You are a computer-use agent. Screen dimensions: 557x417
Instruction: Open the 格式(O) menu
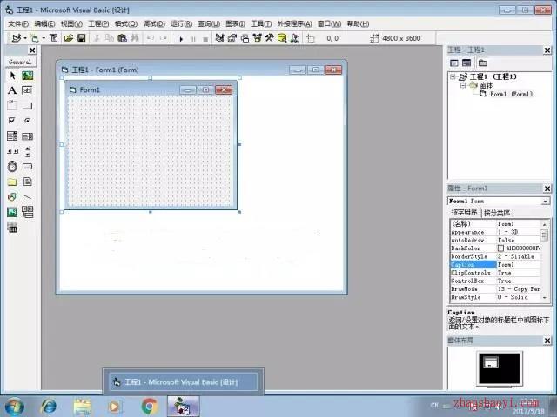coord(125,23)
